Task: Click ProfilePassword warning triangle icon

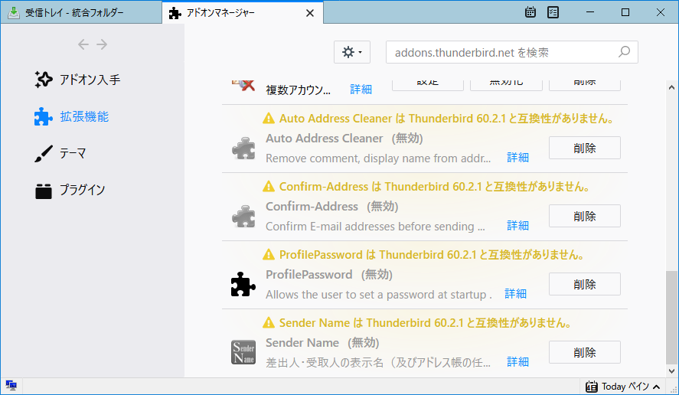Action: coord(269,254)
